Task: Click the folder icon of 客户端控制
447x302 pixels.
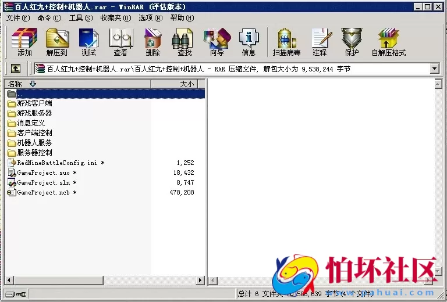Action: [x=12, y=133]
